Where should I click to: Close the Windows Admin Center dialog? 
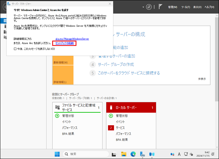[110, 4]
